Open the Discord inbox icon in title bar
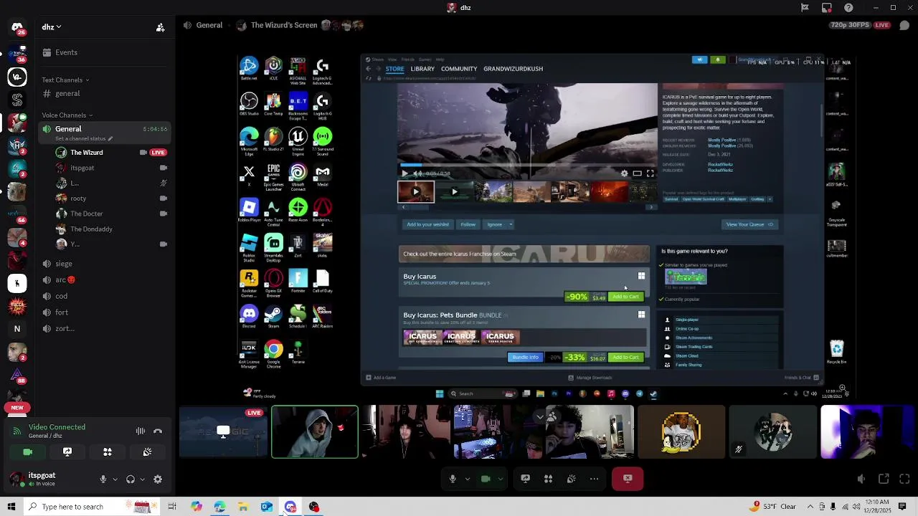Image resolution: width=918 pixels, height=516 pixels. point(827,8)
